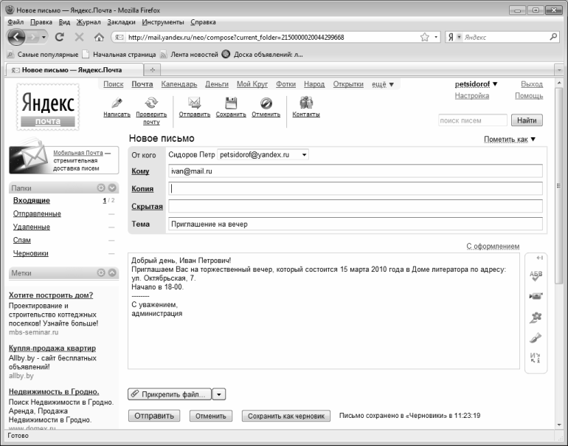This screenshot has width=568, height=446.
Task: Click into the Кому field
Action: coord(356,171)
